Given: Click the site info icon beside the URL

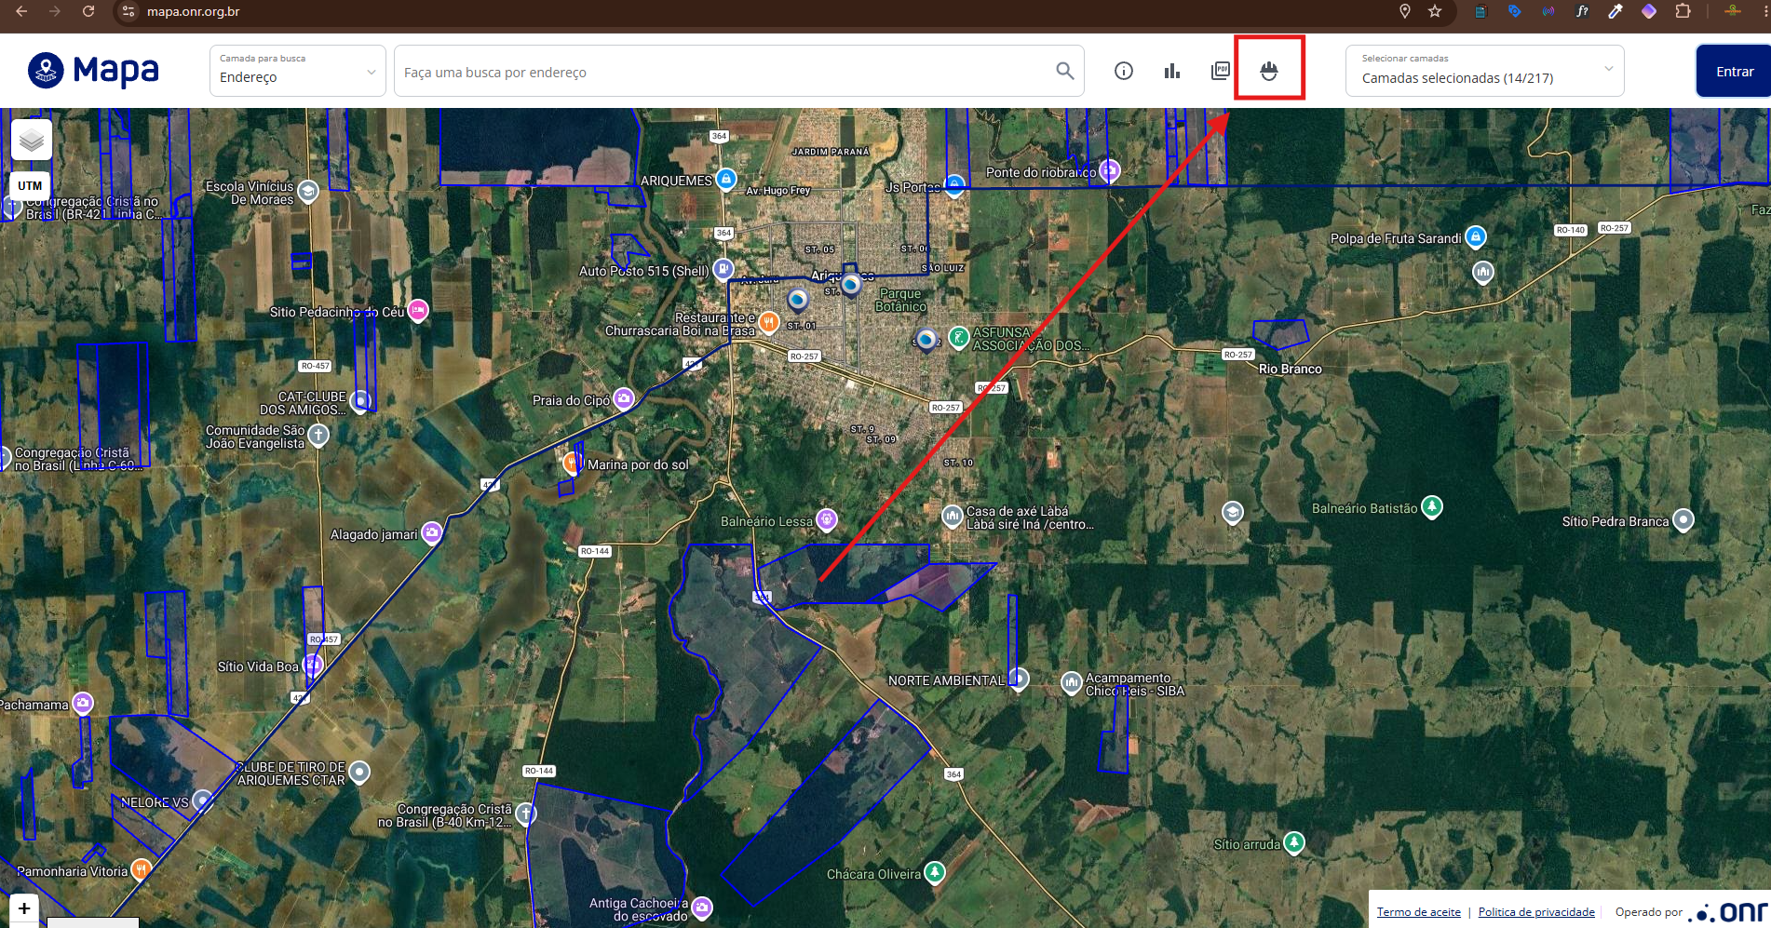Looking at the screenshot, I should point(128,11).
